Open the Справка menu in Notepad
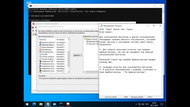 coord(129,29)
